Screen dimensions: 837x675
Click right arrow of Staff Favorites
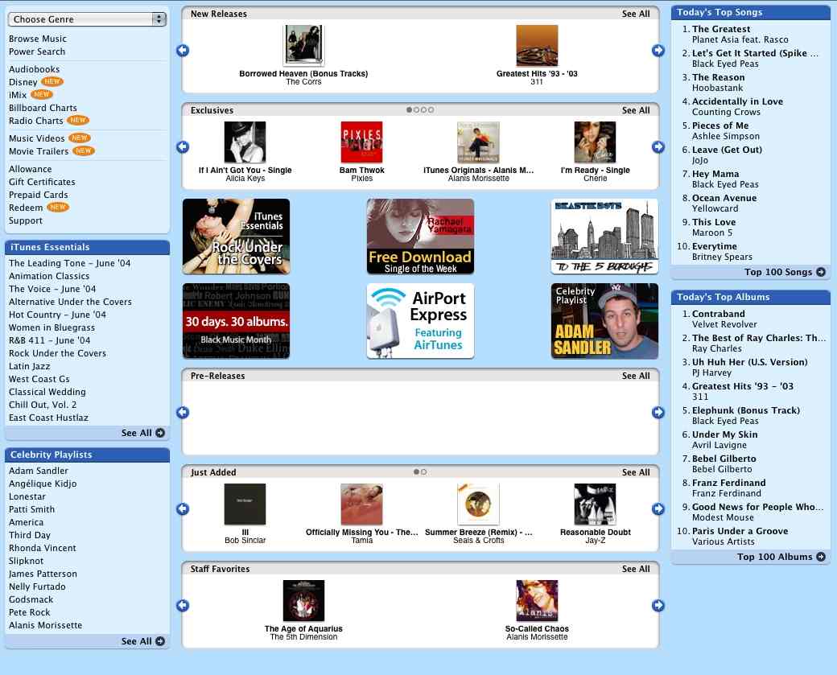coord(658,606)
